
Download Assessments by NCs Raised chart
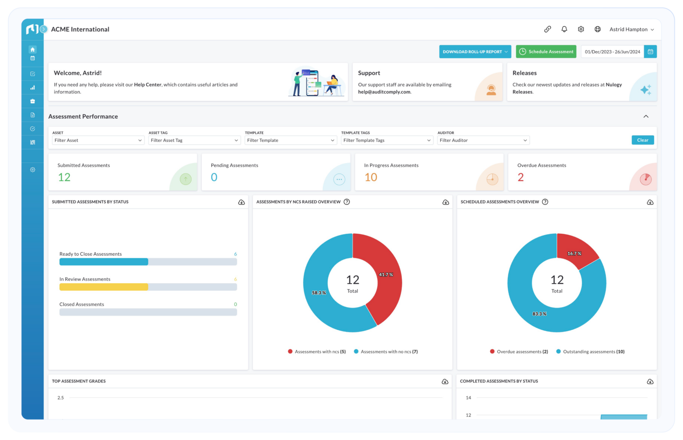pyautogui.click(x=446, y=202)
